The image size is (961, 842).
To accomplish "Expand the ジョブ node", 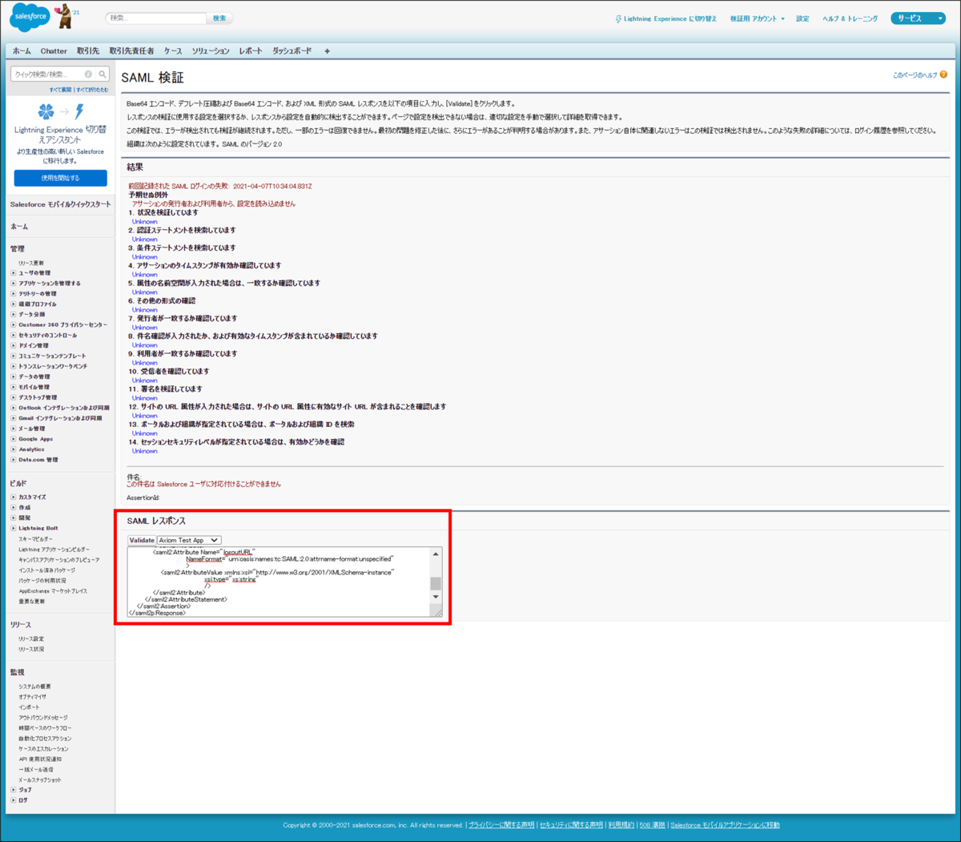I will (x=14, y=790).
